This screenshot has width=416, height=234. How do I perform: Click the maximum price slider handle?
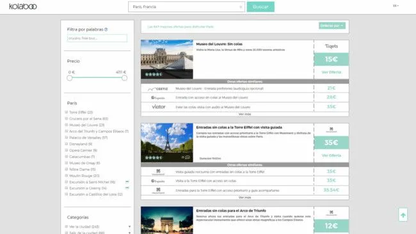click(x=124, y=78)
